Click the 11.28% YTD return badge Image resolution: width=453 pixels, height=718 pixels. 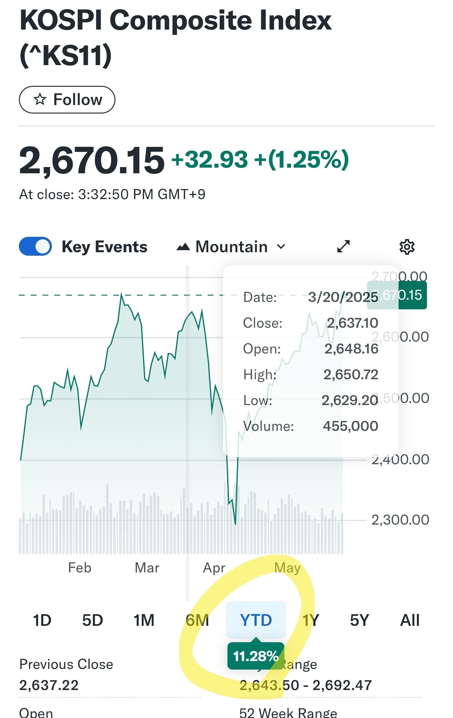(x=256, y=656)
